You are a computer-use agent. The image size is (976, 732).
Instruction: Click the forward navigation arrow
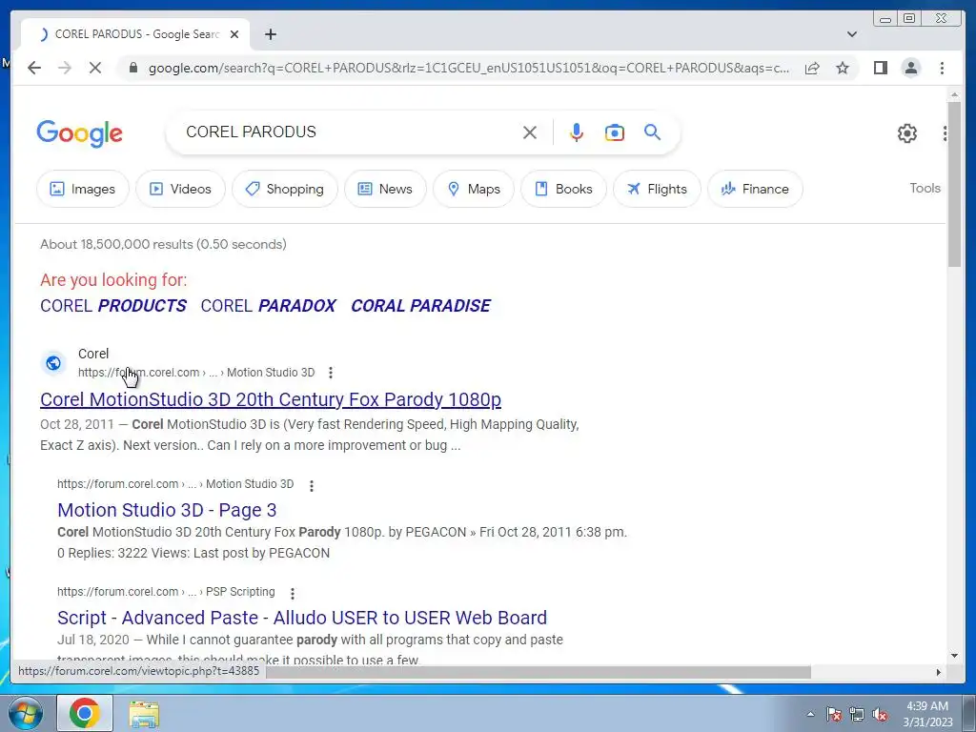[65, 68]
